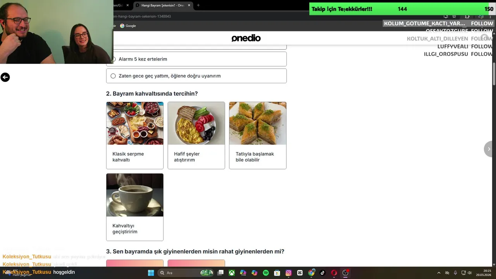Image resolution: width=496 pixels, height=279 pixels.
Task: Switch to Chrome on the taskbar
Action: (311, 273)
